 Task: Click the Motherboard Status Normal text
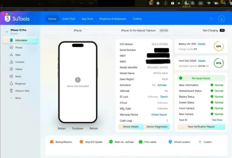click(219, 91)
